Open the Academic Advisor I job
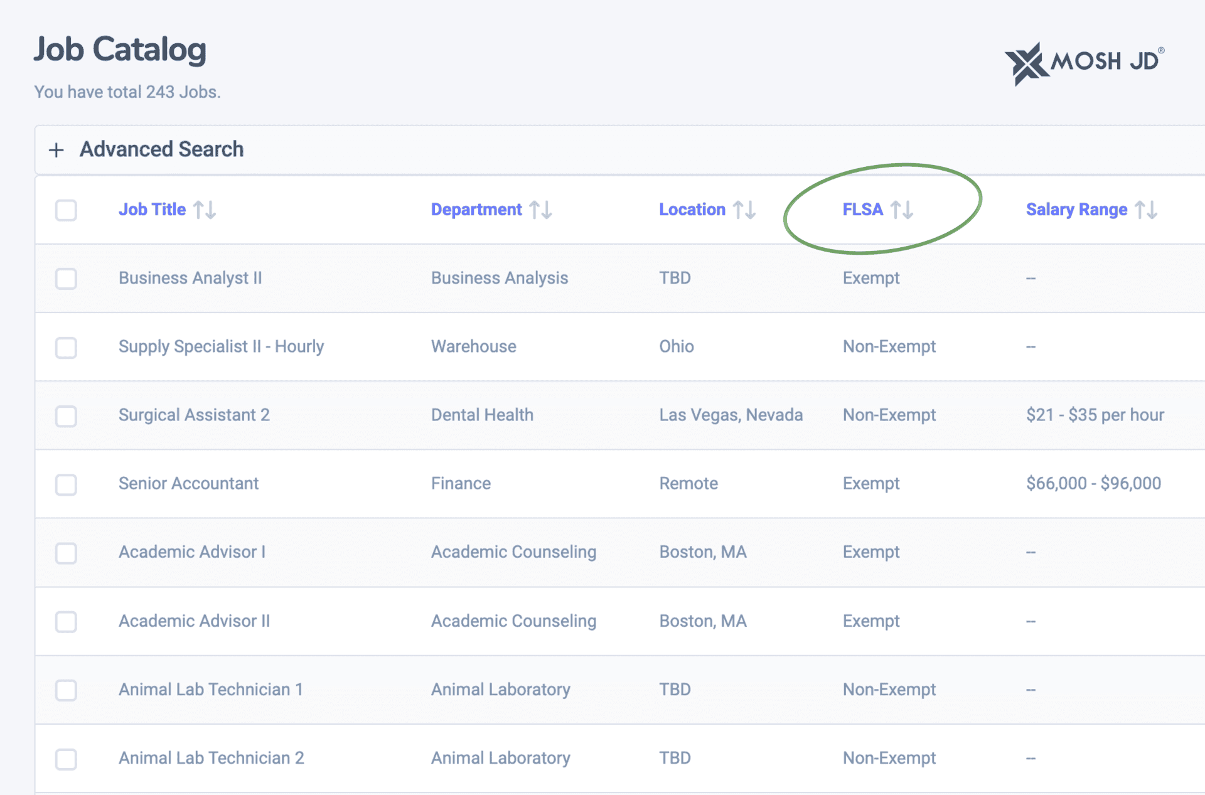 191,552
